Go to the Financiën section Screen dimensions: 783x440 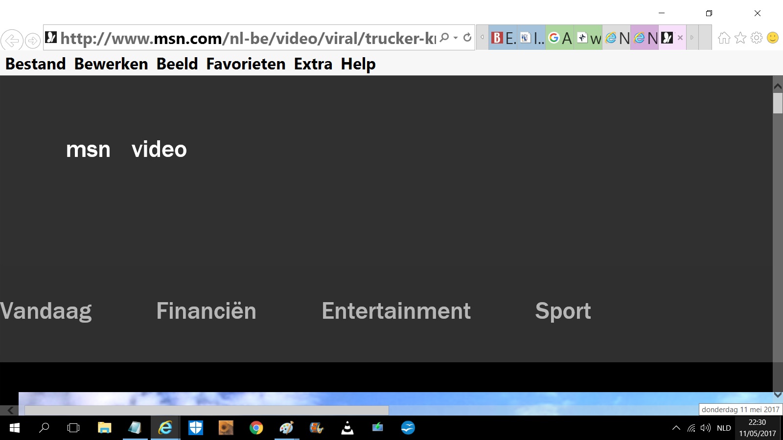(206, 311)
